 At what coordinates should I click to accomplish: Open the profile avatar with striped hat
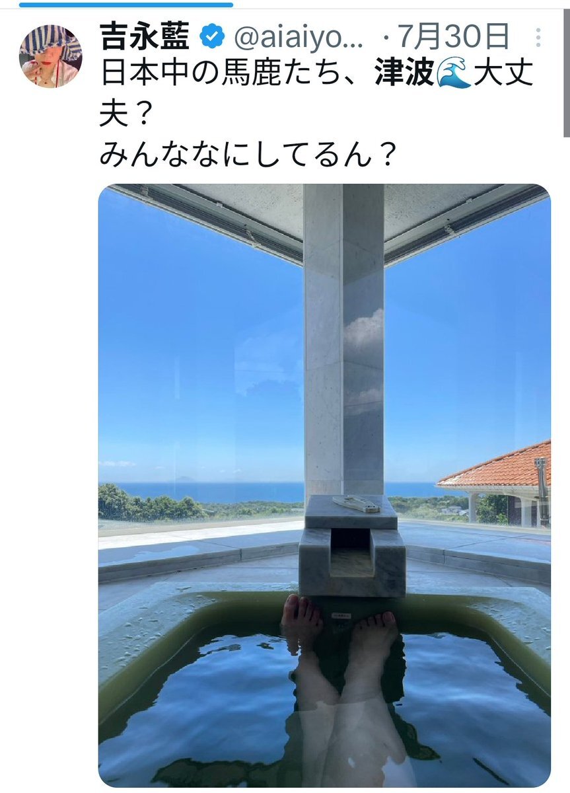(x=50, y=56)
